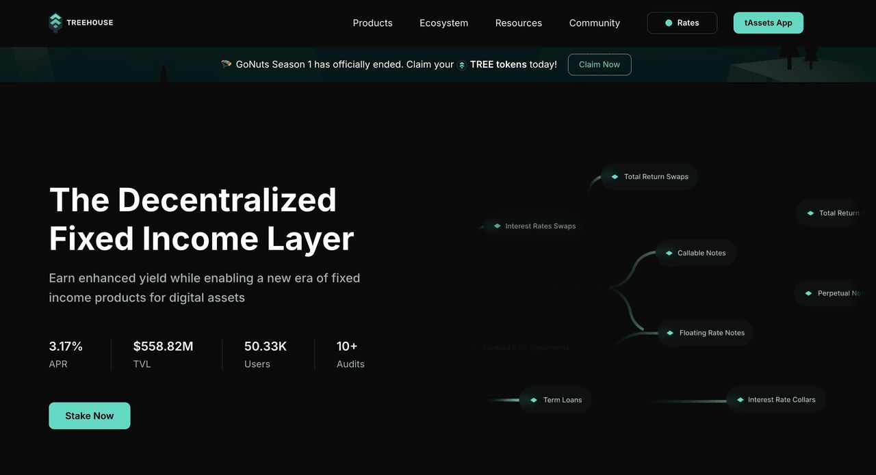Click Claim Now in the announcement banner
The height and width of the screenshot is (475, 876).
pyautogui.click(x=599, y=64)
